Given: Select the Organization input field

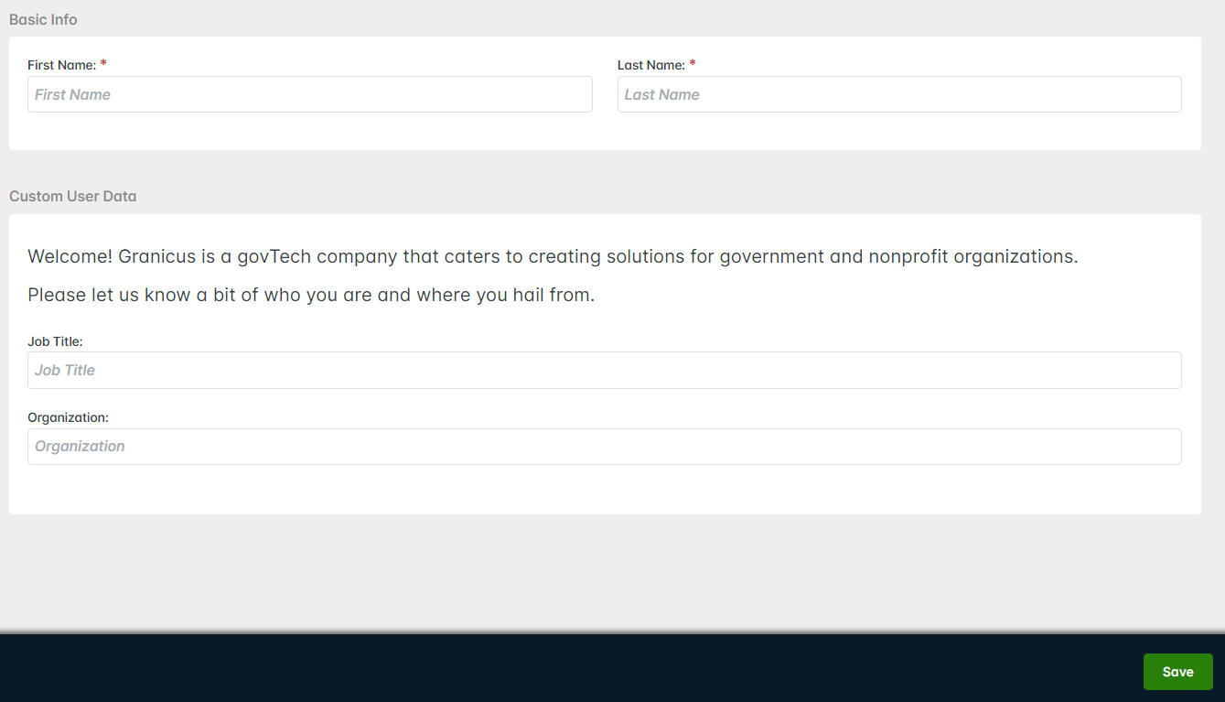Looking at the screenshot, I should pyautogui.click(x=604, y=447).
